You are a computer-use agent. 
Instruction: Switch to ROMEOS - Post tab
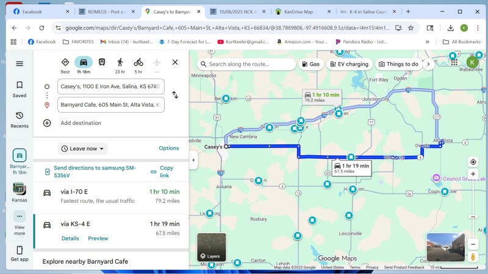pos(107,12)
